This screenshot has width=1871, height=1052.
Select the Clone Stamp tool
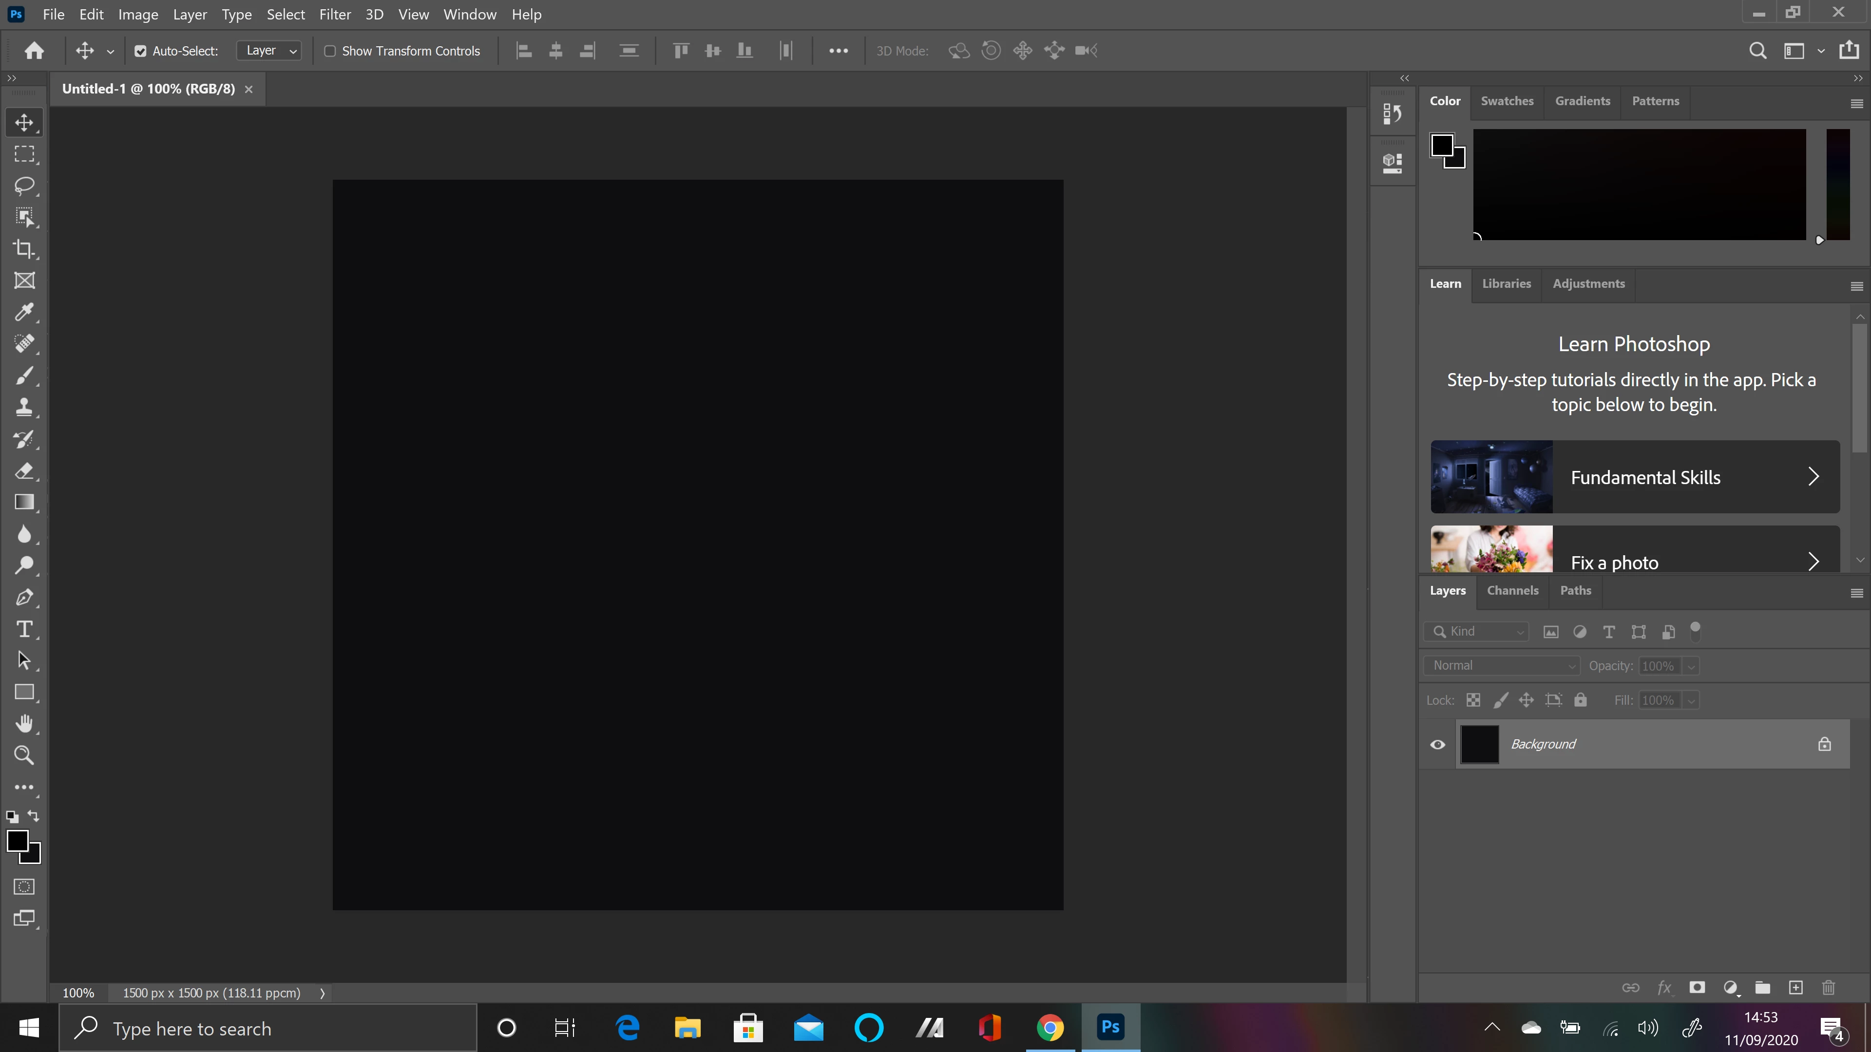pyautogui.click(x=24, y=407)
